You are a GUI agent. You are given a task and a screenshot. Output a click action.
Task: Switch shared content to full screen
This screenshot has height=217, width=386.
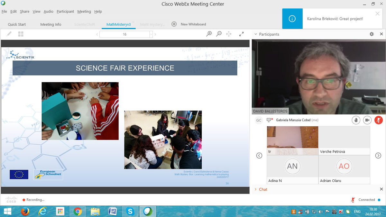pyautogui.click(x=242, y=34)
